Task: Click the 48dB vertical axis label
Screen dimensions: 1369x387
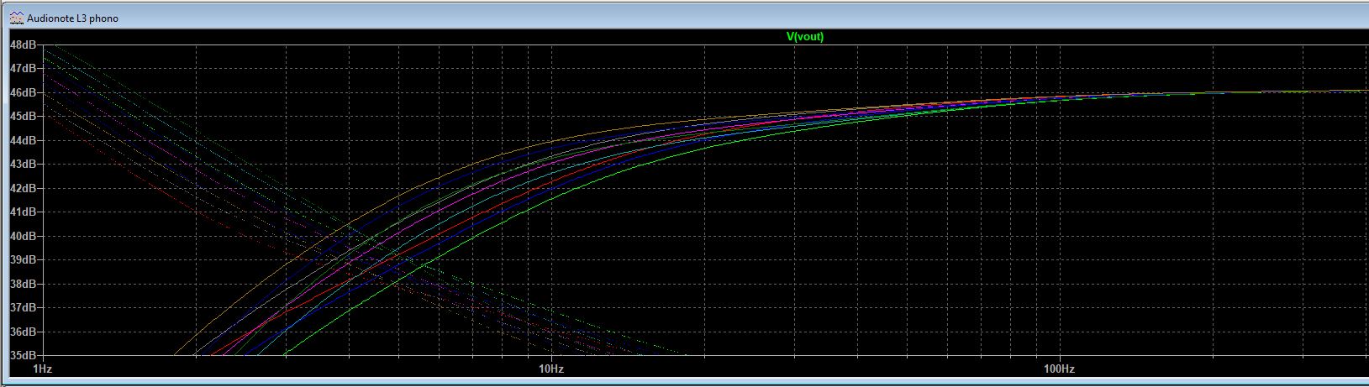Action: coord(23,44)
